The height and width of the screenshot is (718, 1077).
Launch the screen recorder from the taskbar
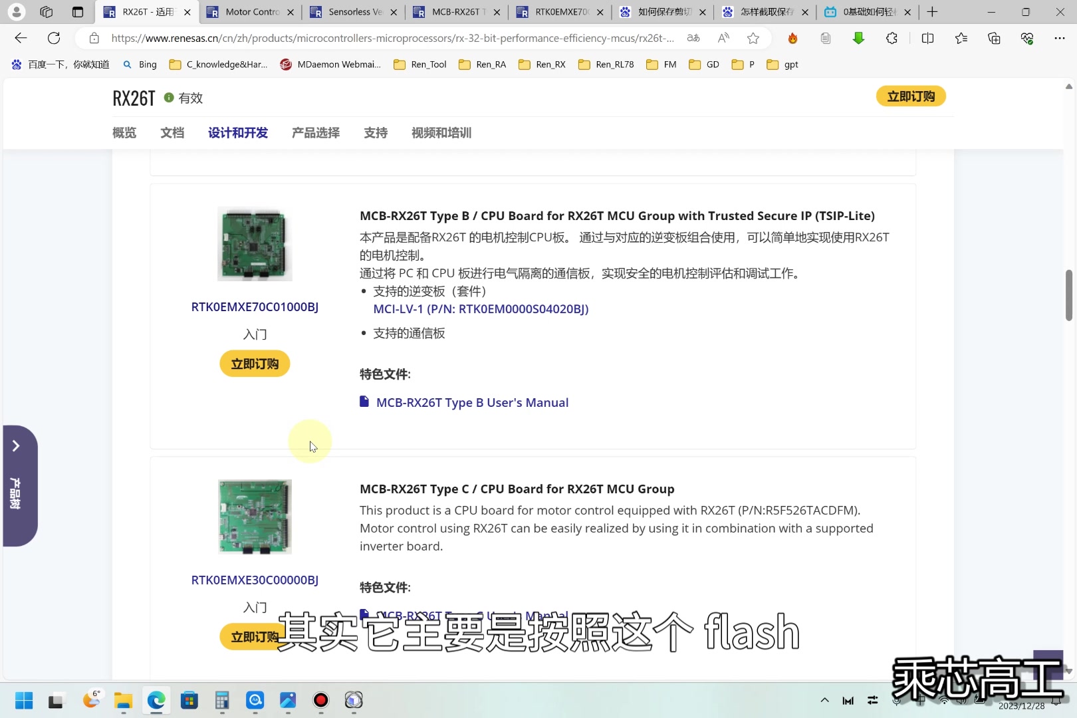(x=320, y=701)
